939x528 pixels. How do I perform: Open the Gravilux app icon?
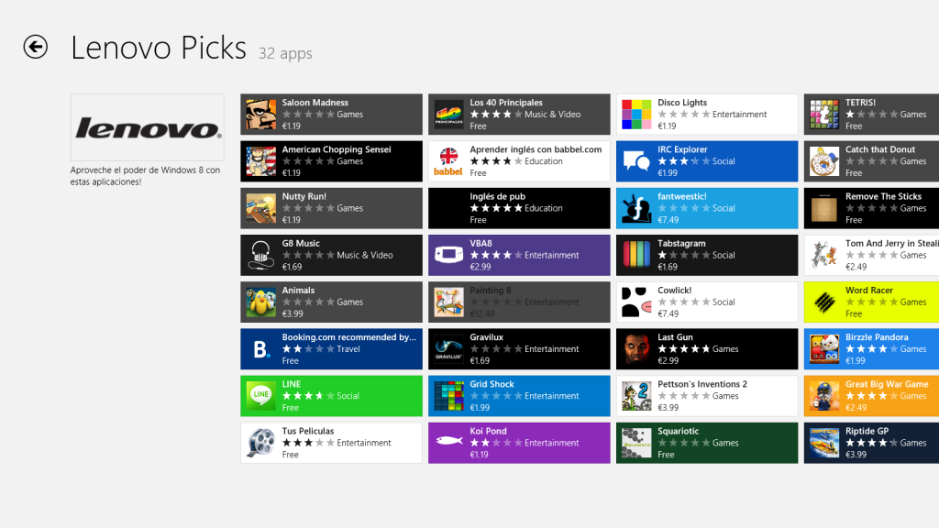[448, 349]
